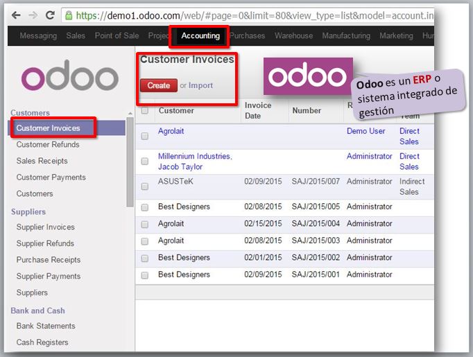Viewport: 473px width, 357px height.
Task: Click the ASUSTeK customer cell
Action: coord(175,182)
